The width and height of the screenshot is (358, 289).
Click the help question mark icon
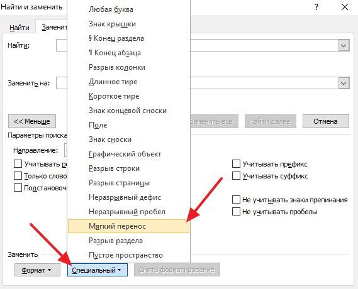pyautogui.click(x=316, y=8)
